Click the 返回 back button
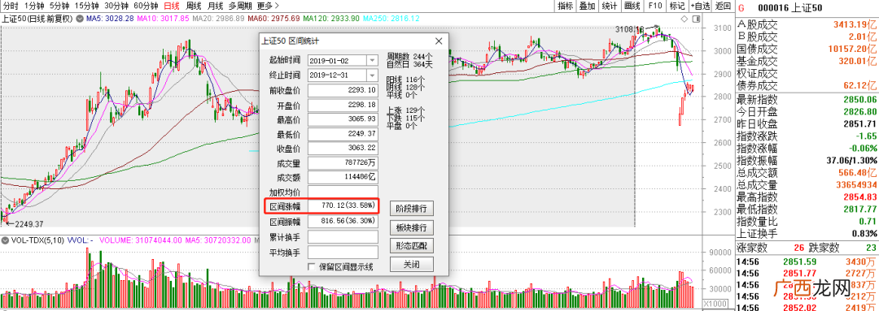This screenshot has height=311, width=879. 724,6
